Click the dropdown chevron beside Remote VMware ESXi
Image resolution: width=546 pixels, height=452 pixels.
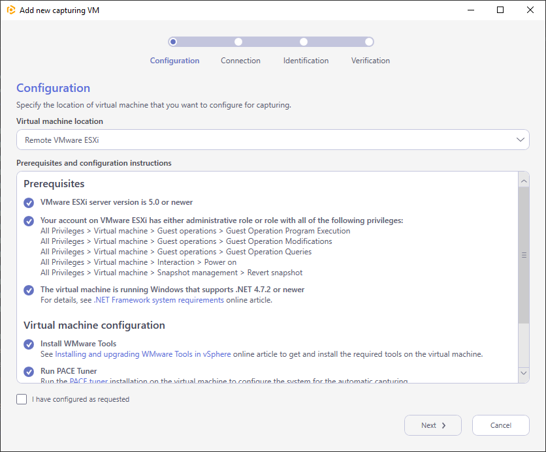[x=521, y=140]
